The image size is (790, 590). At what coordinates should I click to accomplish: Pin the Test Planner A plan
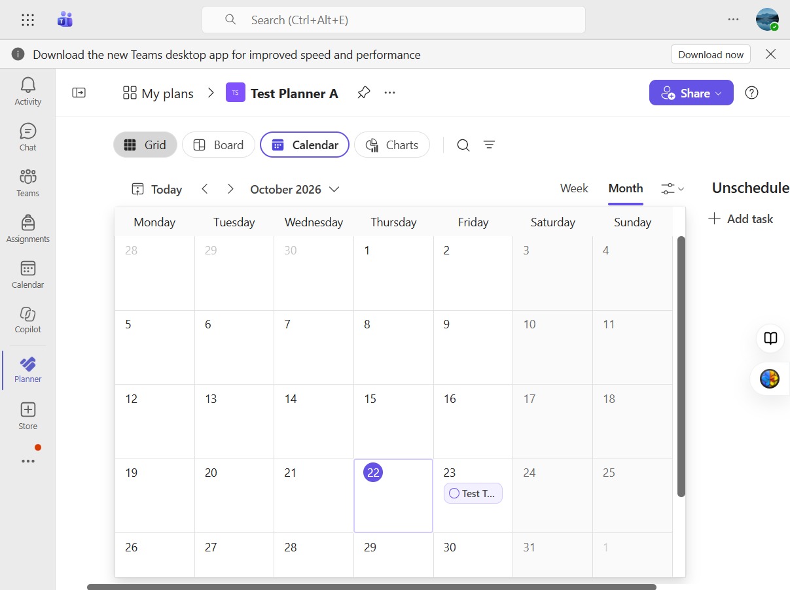pyautogui.click(x=363, y=93)
